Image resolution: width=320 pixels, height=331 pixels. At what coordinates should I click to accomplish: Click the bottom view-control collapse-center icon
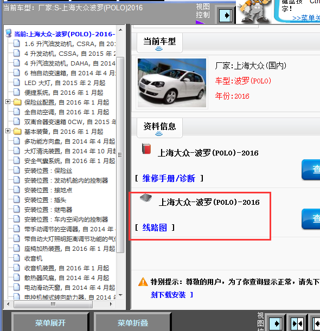click(x=298, y=323)
